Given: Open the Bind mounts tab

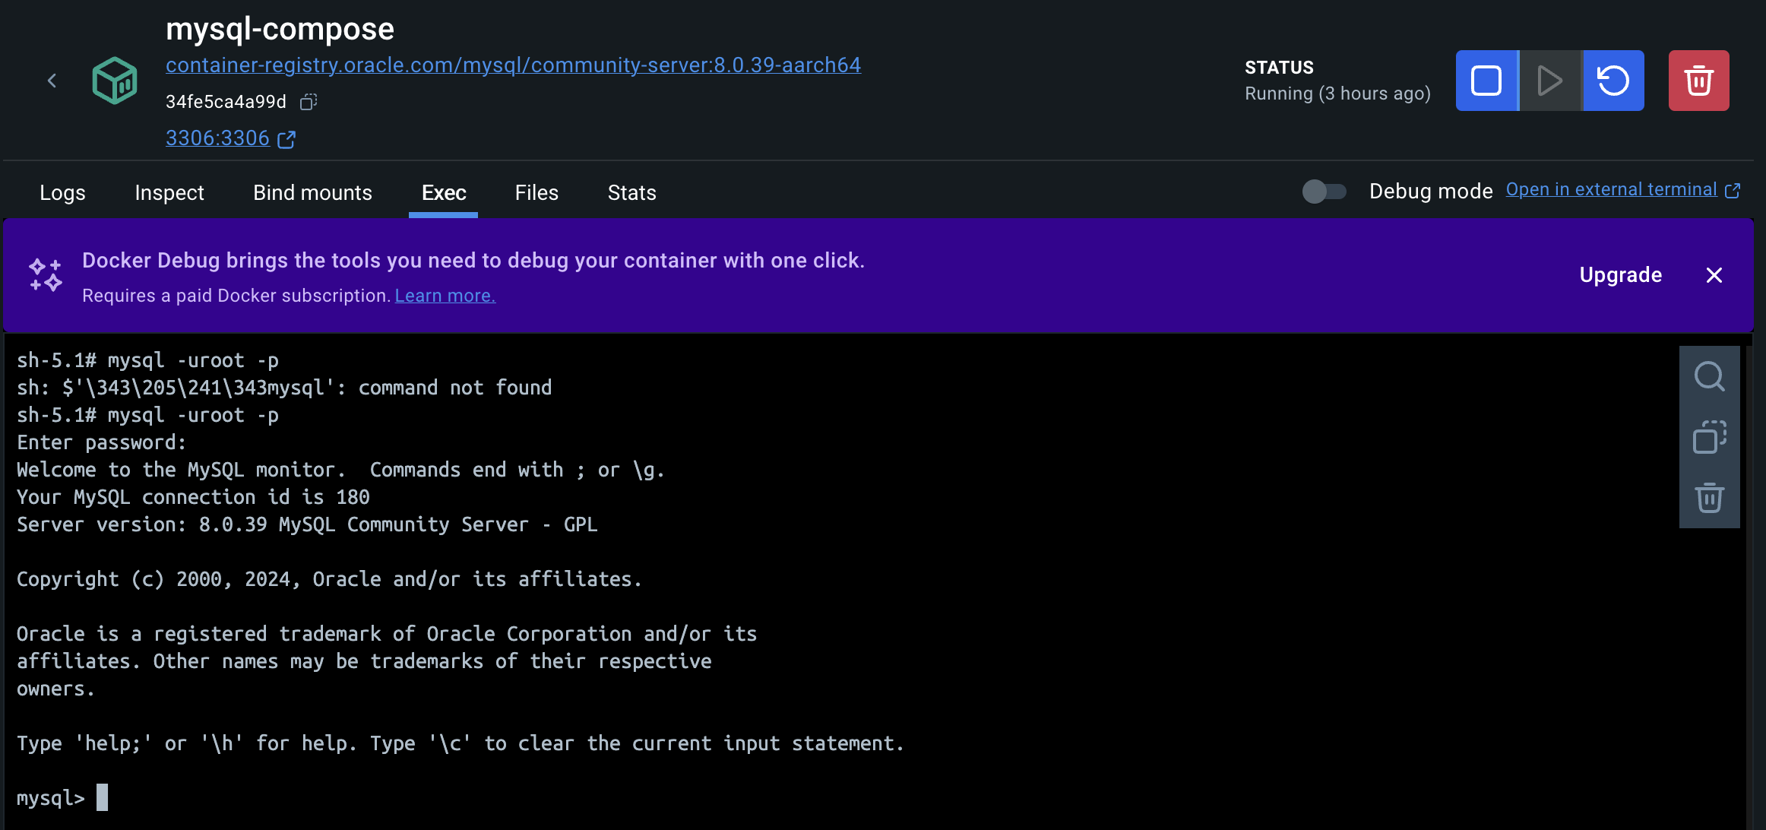Looking at the screenshot, I should click(x=312, y=193).
